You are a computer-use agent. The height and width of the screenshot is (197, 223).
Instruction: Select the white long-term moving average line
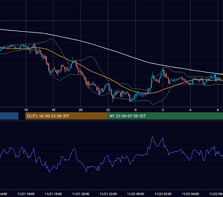108,49
